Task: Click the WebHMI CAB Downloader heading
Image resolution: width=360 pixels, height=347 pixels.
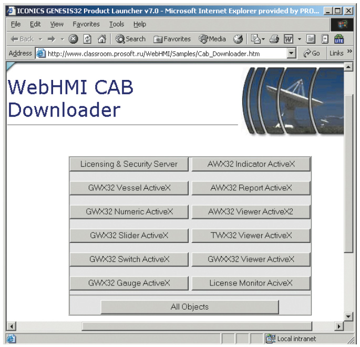Action: point(70,98)
